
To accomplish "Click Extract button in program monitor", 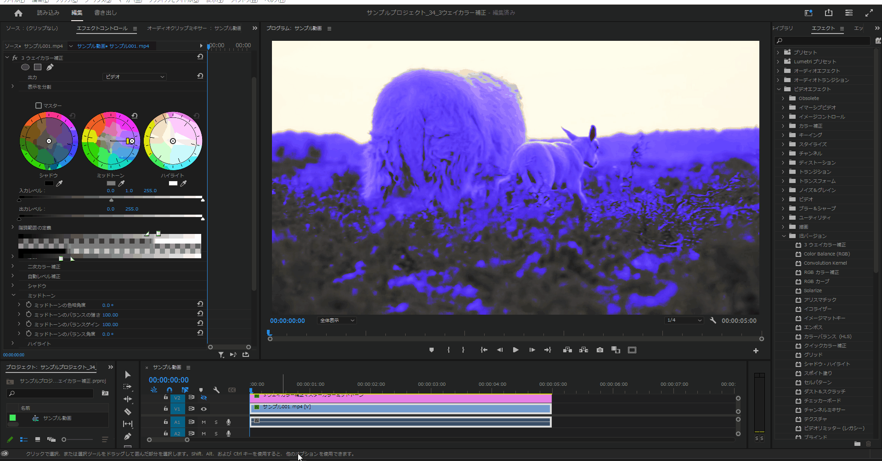I will click(583, 350).
